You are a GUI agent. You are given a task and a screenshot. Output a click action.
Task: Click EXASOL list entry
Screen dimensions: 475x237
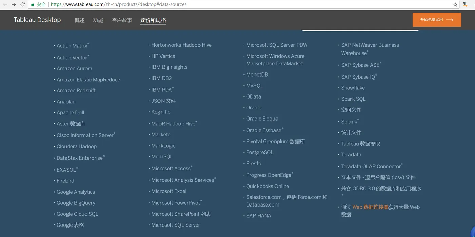tap(67, 169)
